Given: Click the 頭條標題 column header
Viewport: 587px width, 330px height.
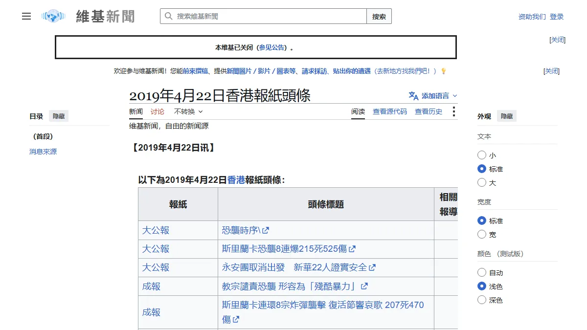Looking at the screenshot, I should (326, 204).
